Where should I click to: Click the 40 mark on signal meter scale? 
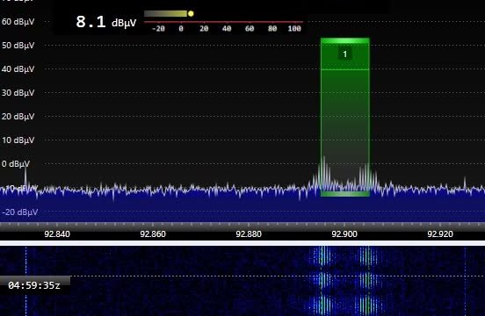pos(227,29)
